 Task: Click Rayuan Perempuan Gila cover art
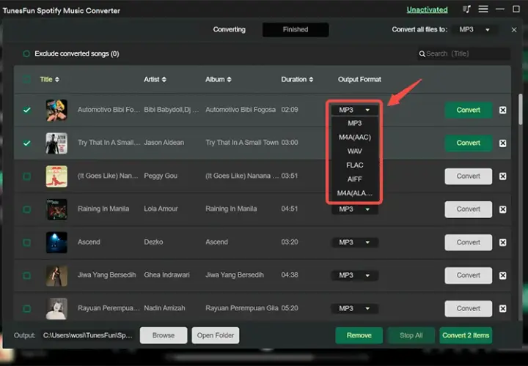(x=56, y=308)
